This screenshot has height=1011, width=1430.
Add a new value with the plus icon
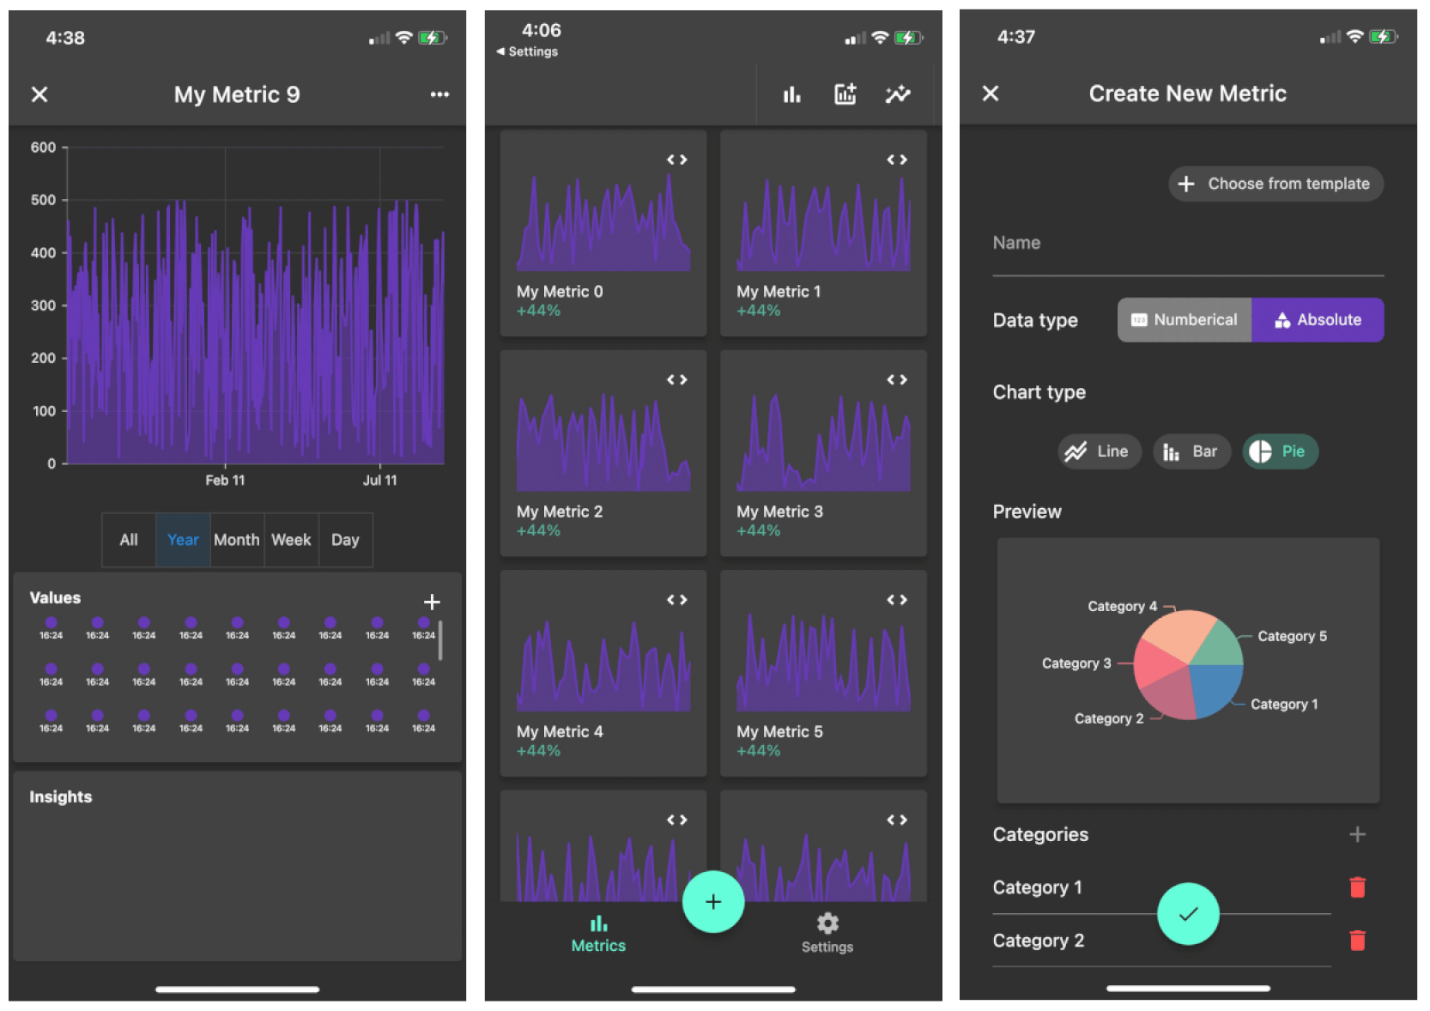pos(432,602)
